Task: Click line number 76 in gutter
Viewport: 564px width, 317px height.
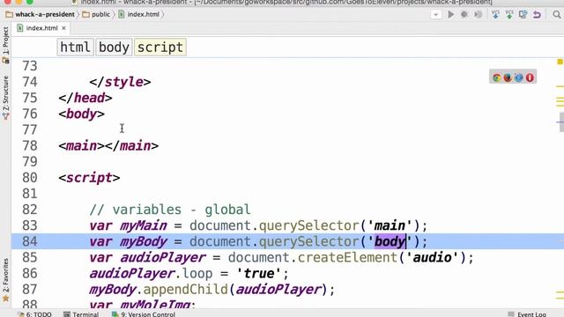Action: click(x=29, y=114)
